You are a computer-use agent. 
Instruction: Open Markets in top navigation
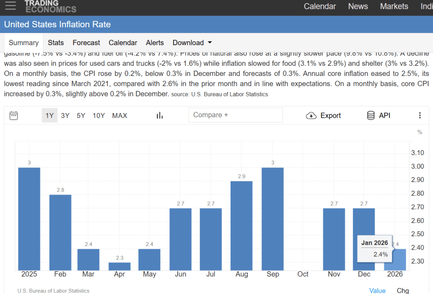[x=394, y=6]
